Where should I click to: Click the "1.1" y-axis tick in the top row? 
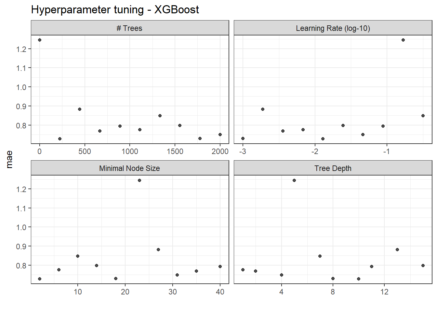pyautogui.click(x=21, y=68)
